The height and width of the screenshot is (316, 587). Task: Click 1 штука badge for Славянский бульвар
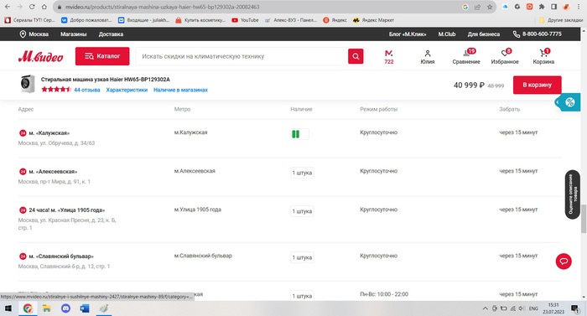coord(302,257)
